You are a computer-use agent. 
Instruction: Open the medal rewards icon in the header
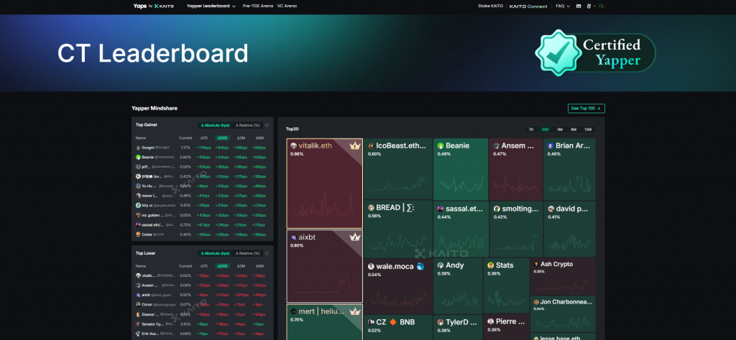(x=589, y=6)
